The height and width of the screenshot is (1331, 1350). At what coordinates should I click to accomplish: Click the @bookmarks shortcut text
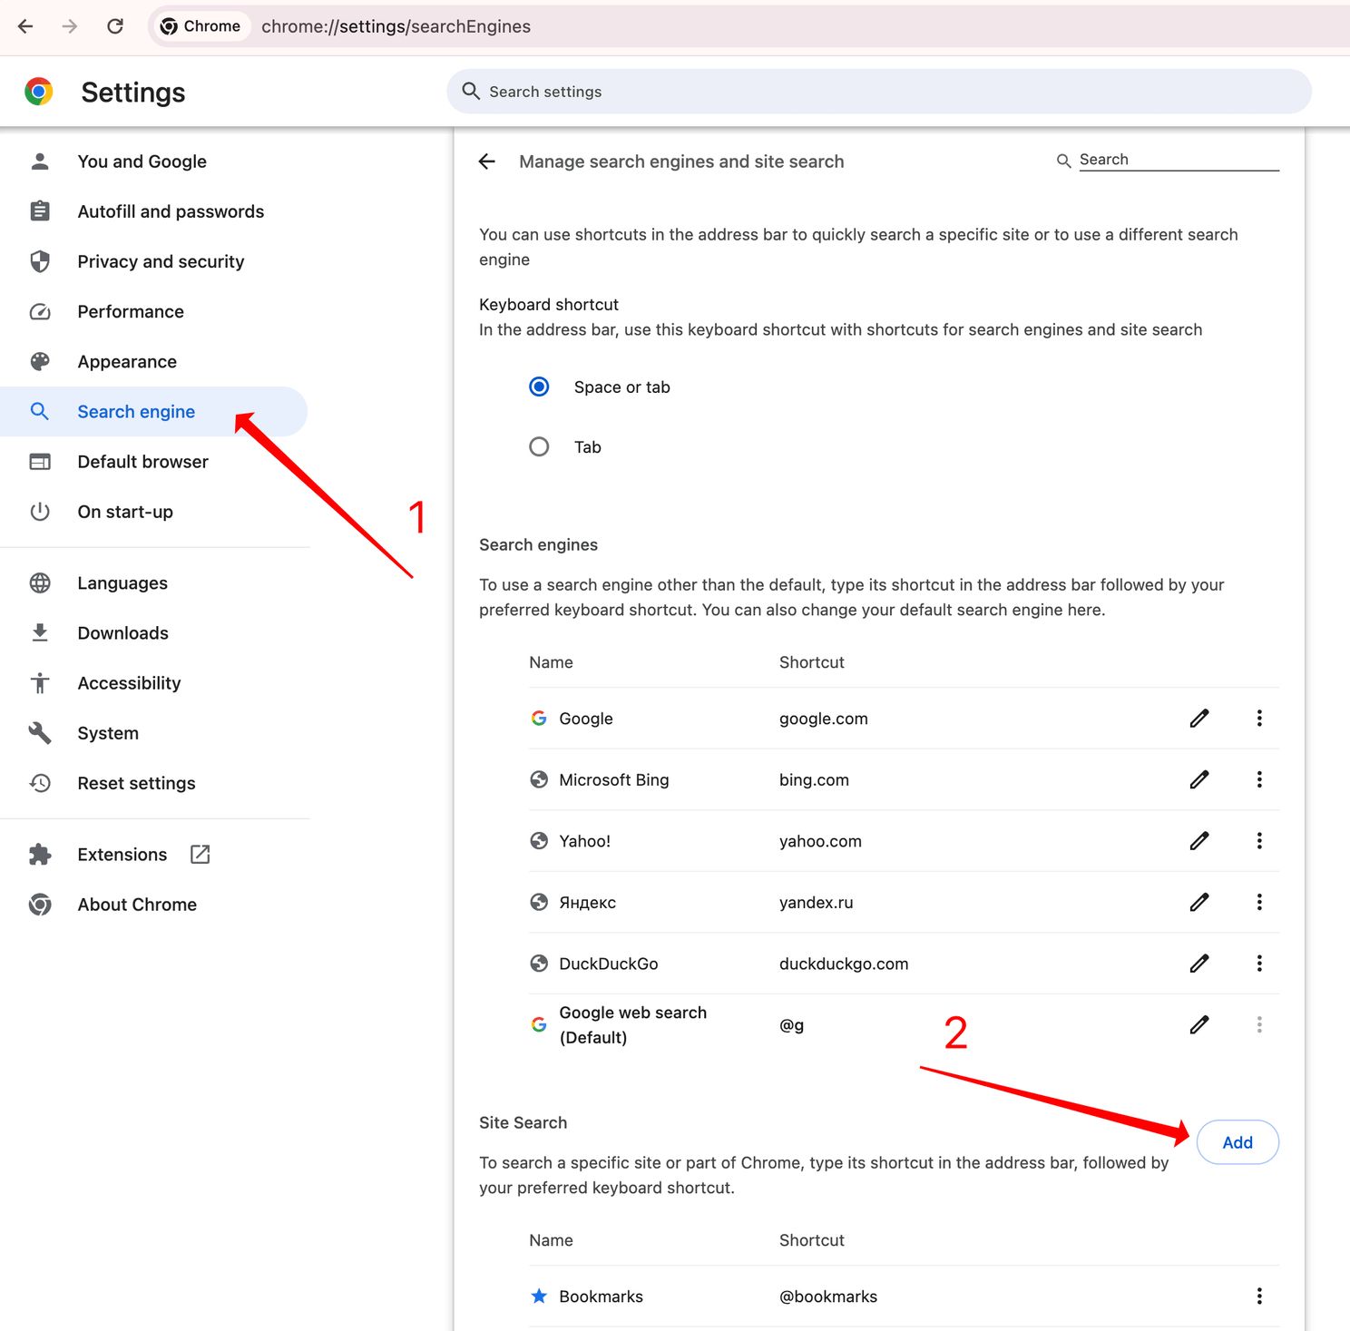click(828, 1297)
